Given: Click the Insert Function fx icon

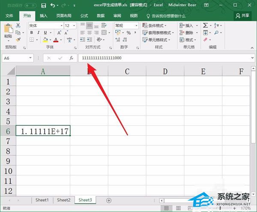Looking at the screenshot, I should tap(71, 58).
